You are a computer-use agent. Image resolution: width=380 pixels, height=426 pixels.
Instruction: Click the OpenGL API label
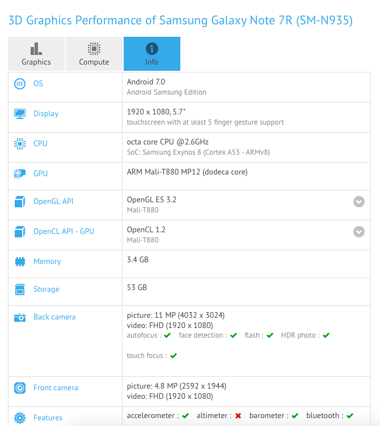pyautogui.click(x=53, y=201)
